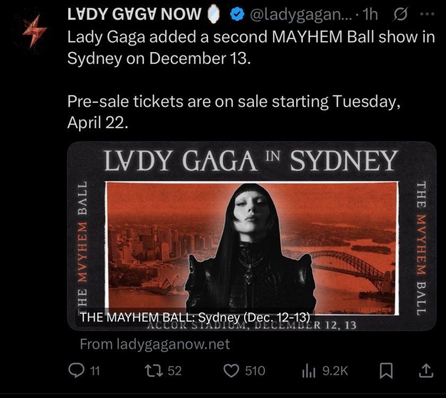Bookmark this Lady Gaga post

pyautogui.click(x=387, y=371)
